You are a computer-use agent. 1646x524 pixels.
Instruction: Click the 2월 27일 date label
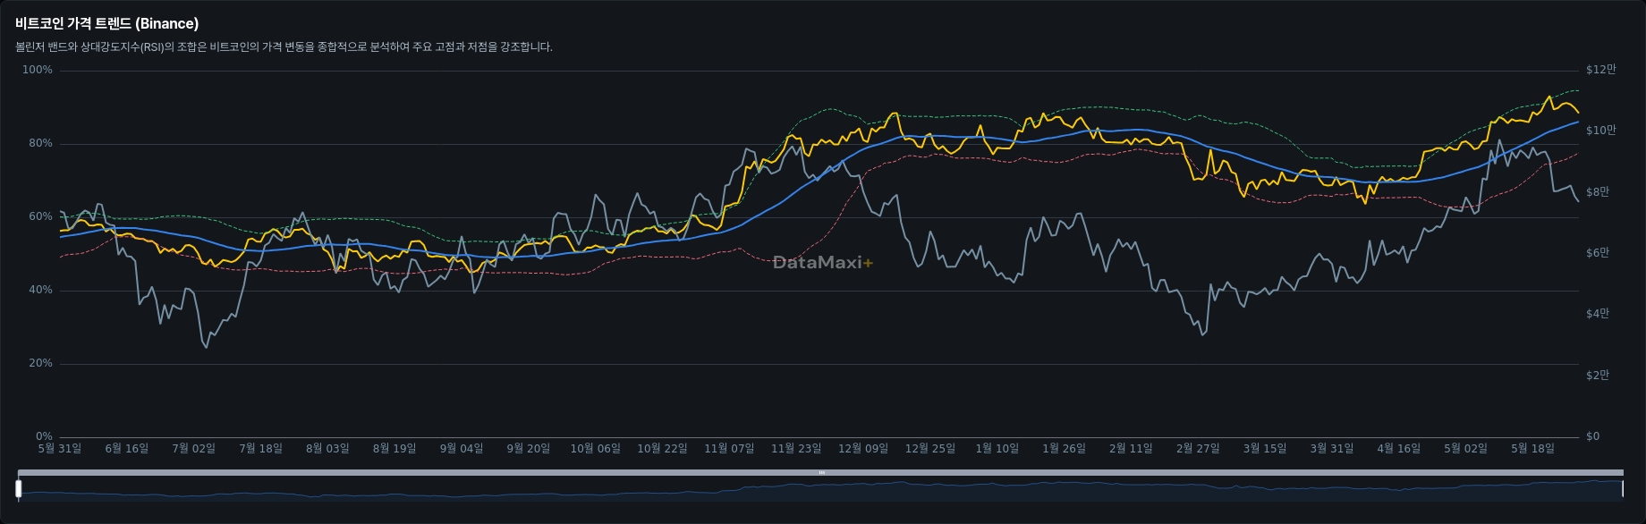(1198, 448)
